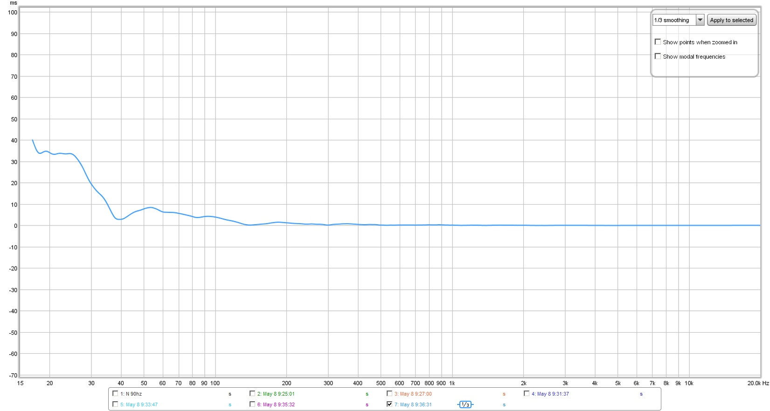The image size is (770, 411).
Task: Click the 's' unit next to May 8 9:35:32
Action: click(x=367, y=405)
